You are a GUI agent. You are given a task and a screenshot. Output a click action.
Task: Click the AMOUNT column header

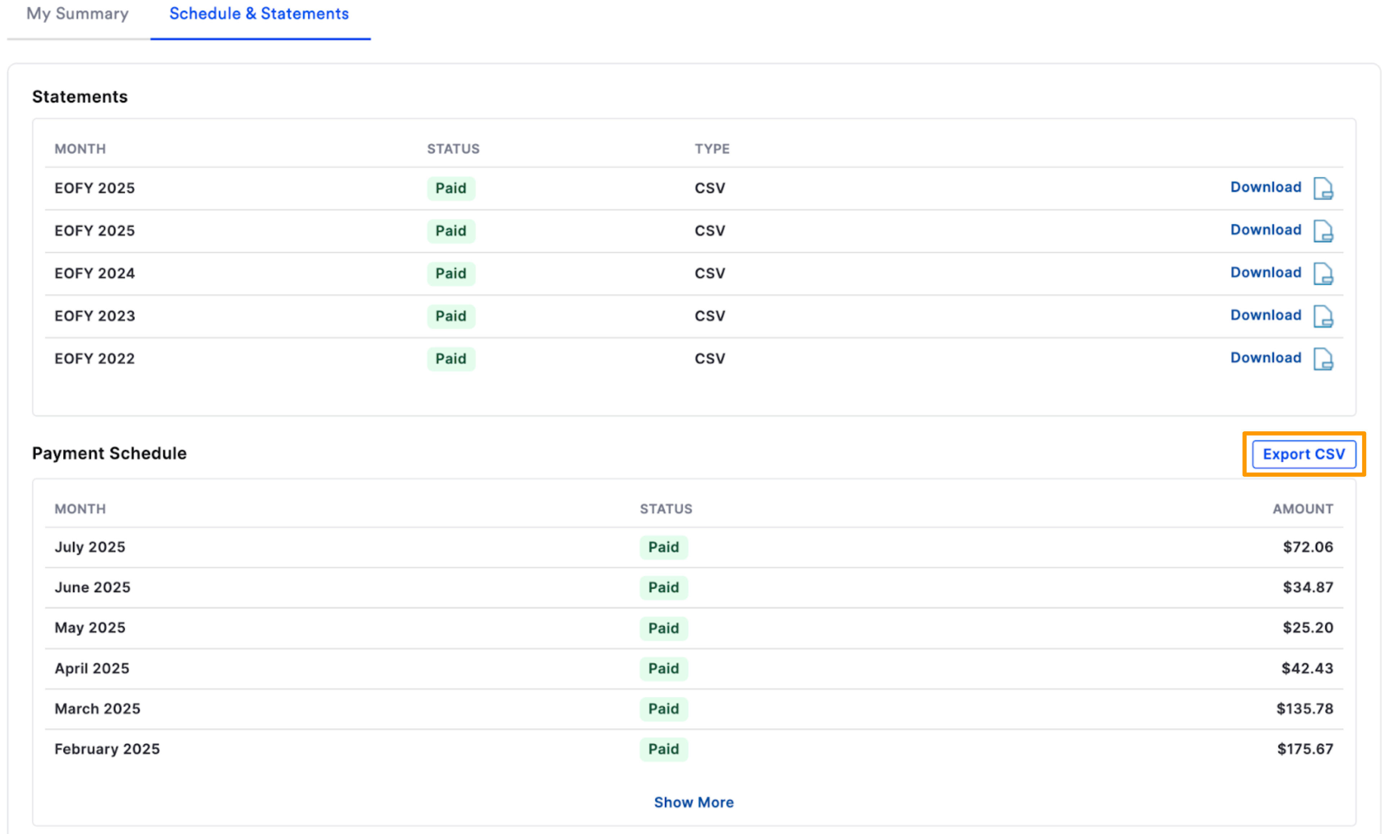(1303, 509)
